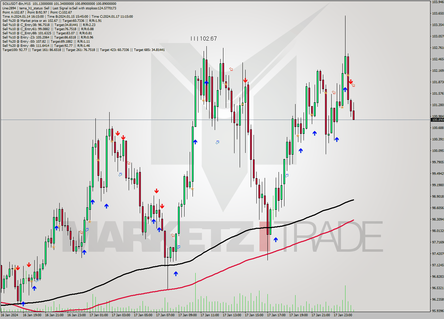
Task: Click the 101.280 price axis label
Action: coord(438,105)
